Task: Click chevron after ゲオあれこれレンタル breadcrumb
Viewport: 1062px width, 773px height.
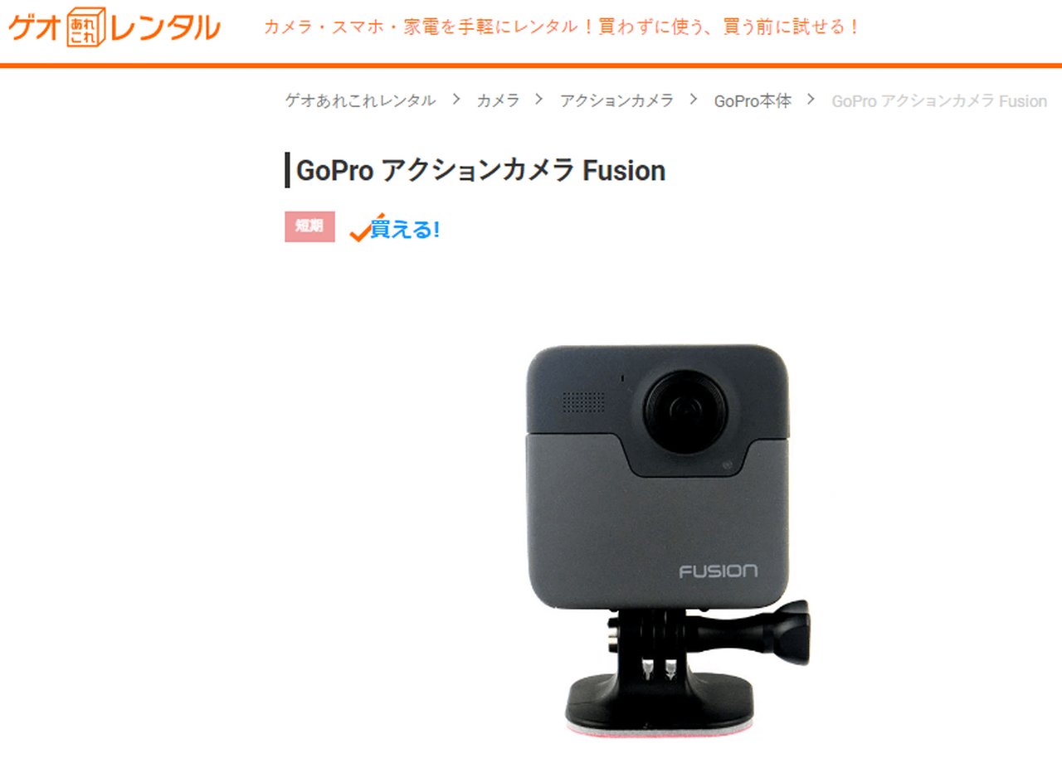Action: coord(456,100)
